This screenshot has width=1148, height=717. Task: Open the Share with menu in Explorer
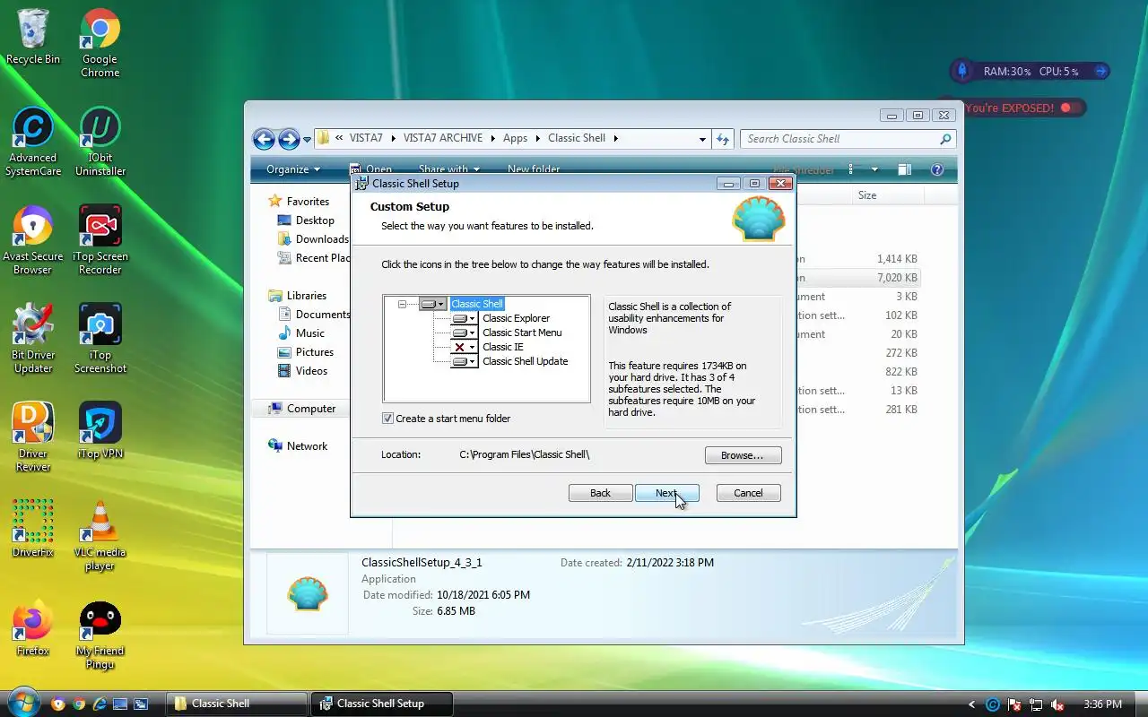tap(448, 169)
